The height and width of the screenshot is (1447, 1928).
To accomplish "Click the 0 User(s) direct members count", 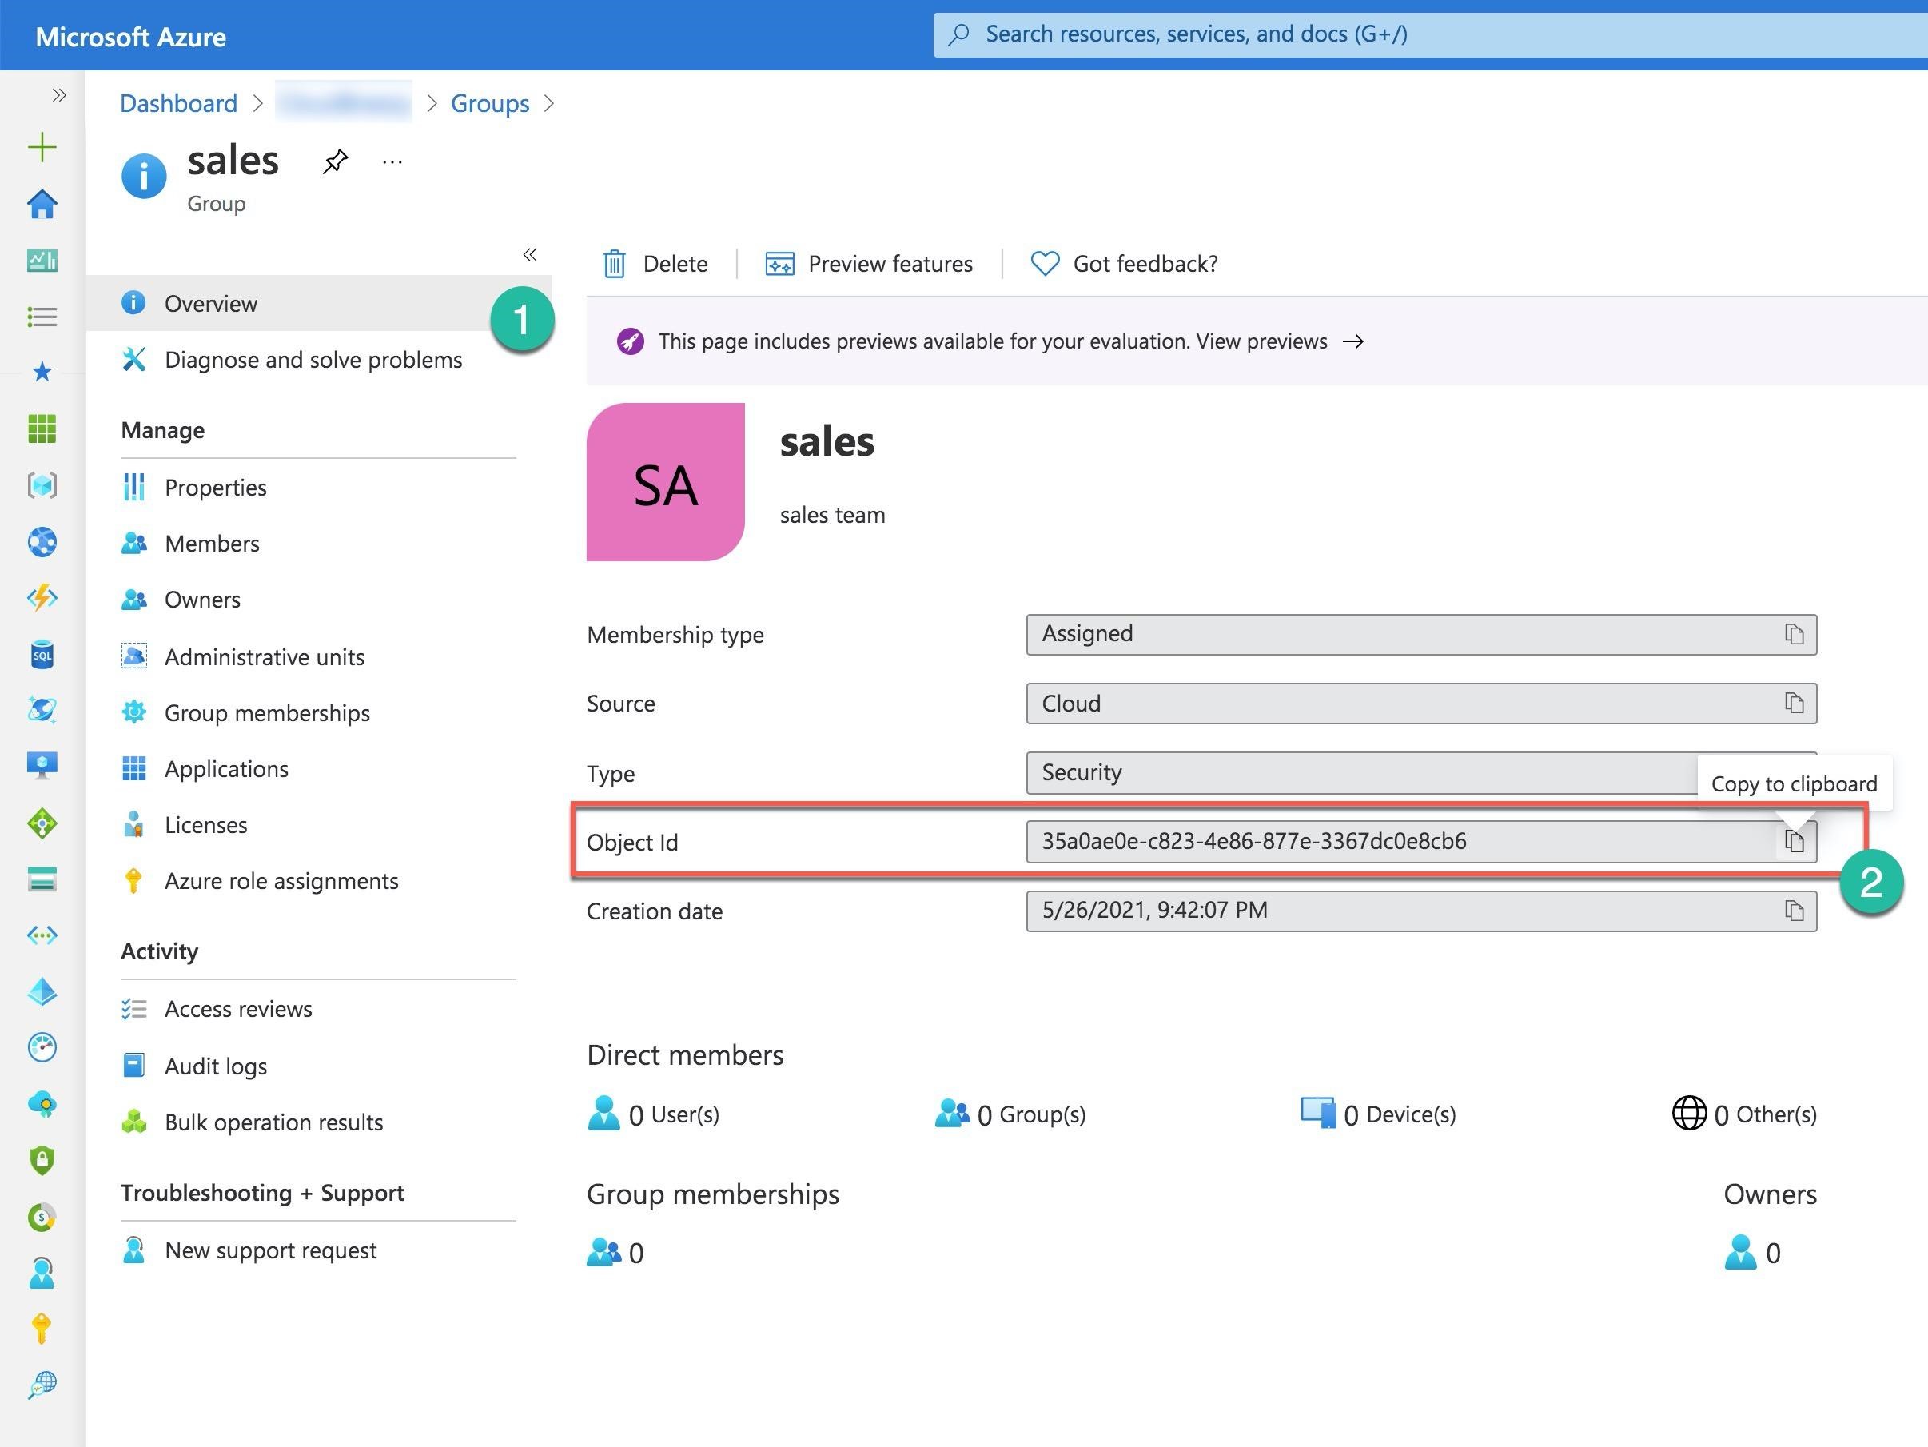I will tap(654, 1113).
